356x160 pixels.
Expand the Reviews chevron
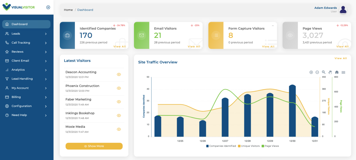point(46,52)
